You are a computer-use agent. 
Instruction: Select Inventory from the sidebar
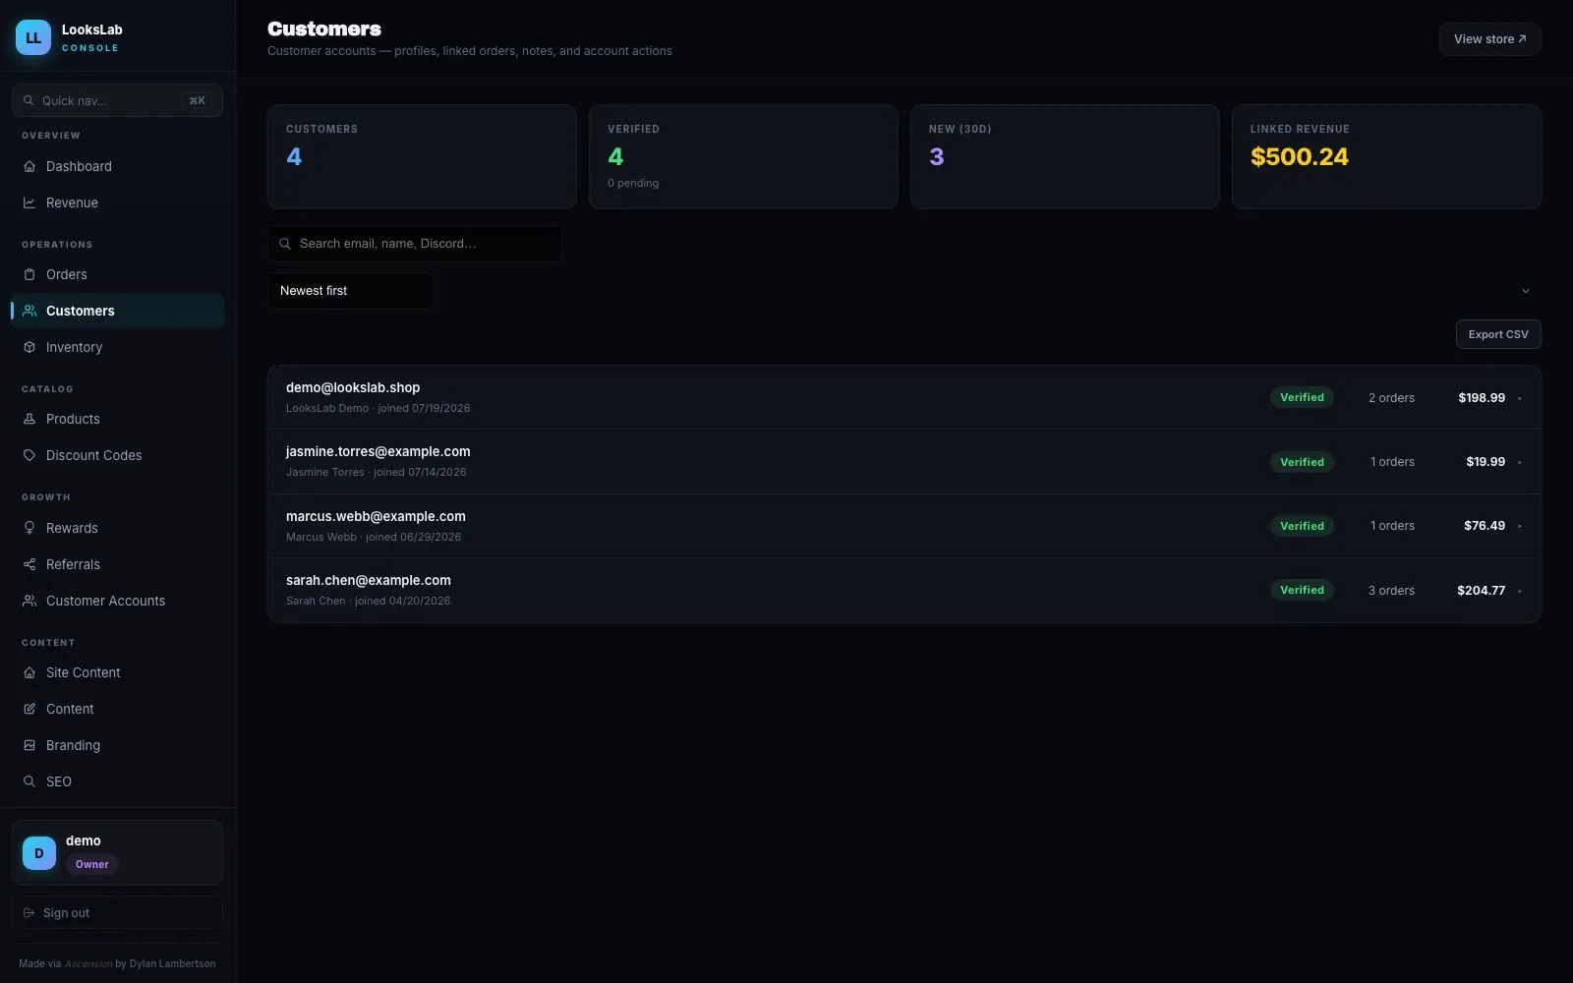click(117, 347)
